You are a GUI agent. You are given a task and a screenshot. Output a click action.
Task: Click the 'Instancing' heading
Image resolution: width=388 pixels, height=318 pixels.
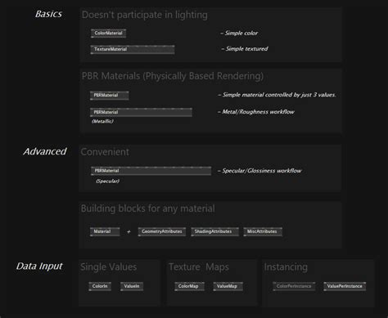(286, 267)
